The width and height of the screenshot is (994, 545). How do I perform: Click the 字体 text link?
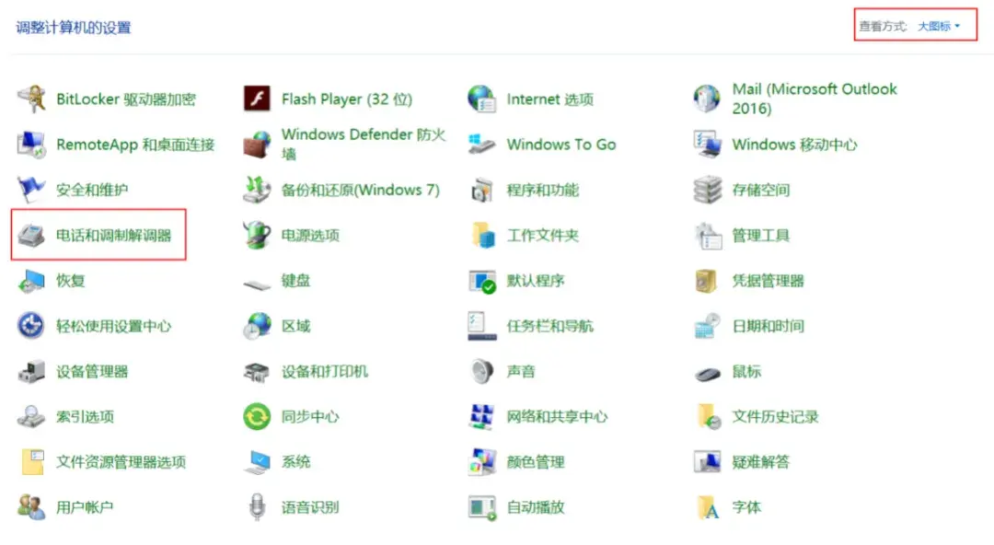pos(746,507)
